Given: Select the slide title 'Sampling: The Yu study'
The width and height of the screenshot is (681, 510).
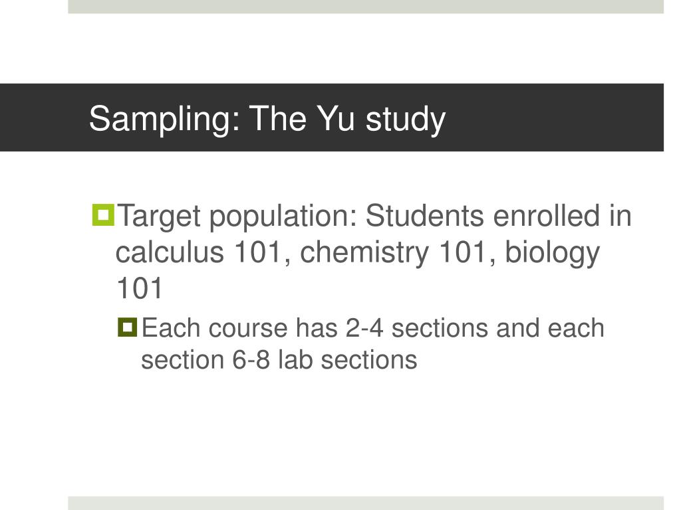Looking at the screenshot, I should pyautogui.click(x=267, y=119).
